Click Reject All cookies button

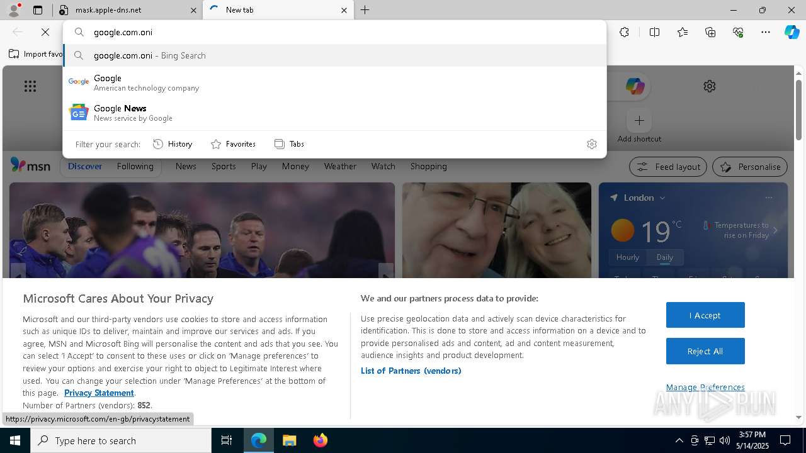point(705,351)
